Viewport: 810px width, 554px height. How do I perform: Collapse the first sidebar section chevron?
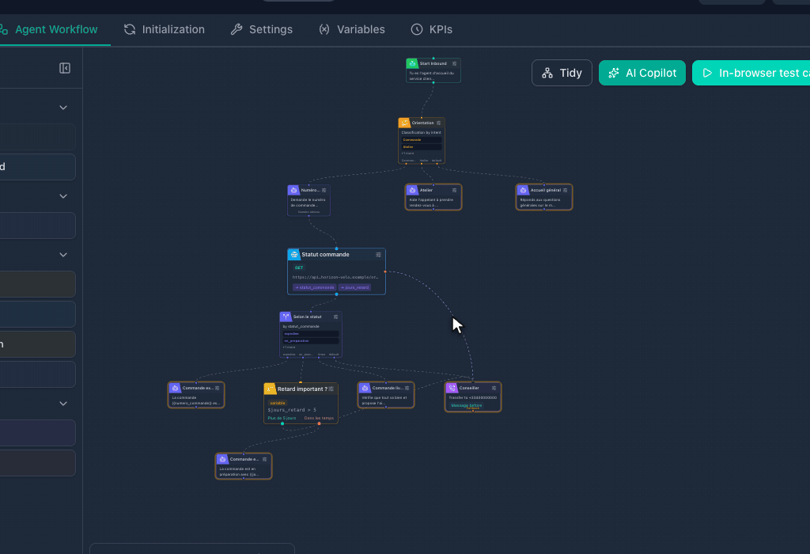(63, 108)
